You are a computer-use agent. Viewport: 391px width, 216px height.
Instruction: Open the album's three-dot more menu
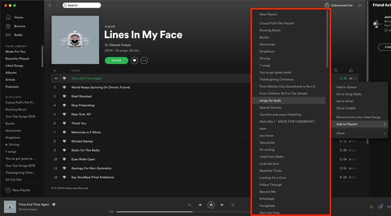coord(144,60)
